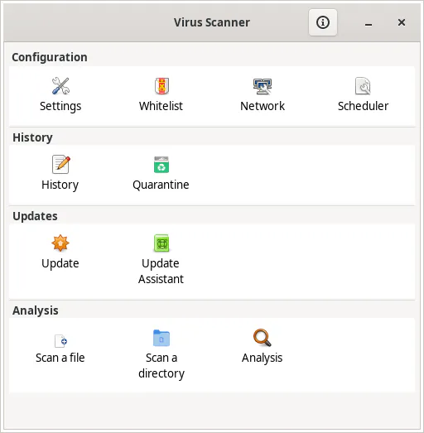Select the Scan a directory folder icon

(x=161, y=338)
